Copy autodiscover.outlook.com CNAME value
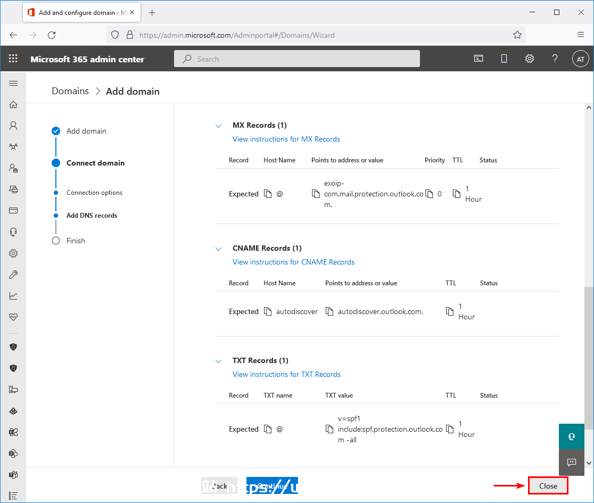The height and width of the screenshot is (503, 594). 329,311
